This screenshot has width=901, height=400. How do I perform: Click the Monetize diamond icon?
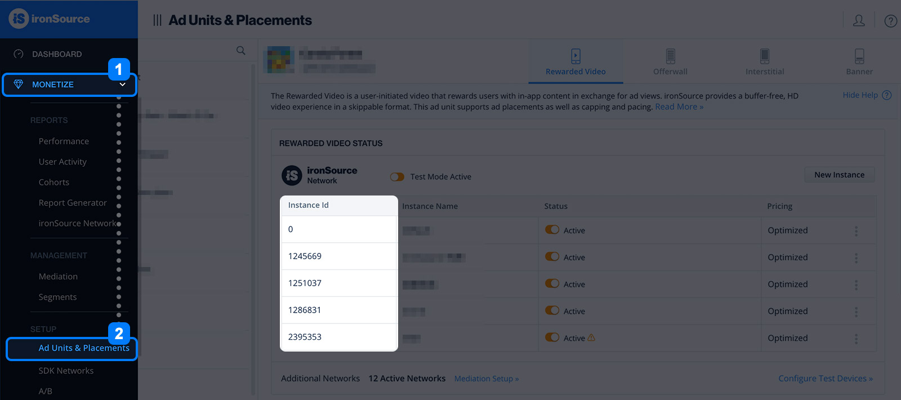click(19, 85)
